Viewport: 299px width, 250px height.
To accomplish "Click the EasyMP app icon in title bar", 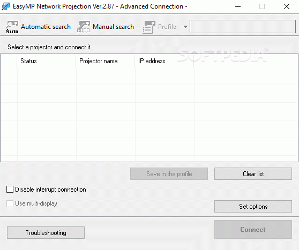I will pyautogui.click(x=6, y=6).
